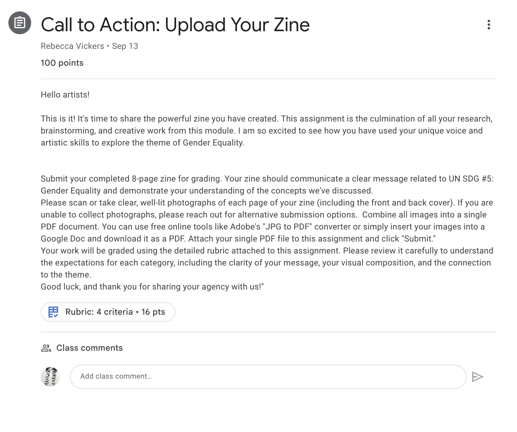Click the Class comments heading
This screenshot has height=432, width=517.
(89, 348)
